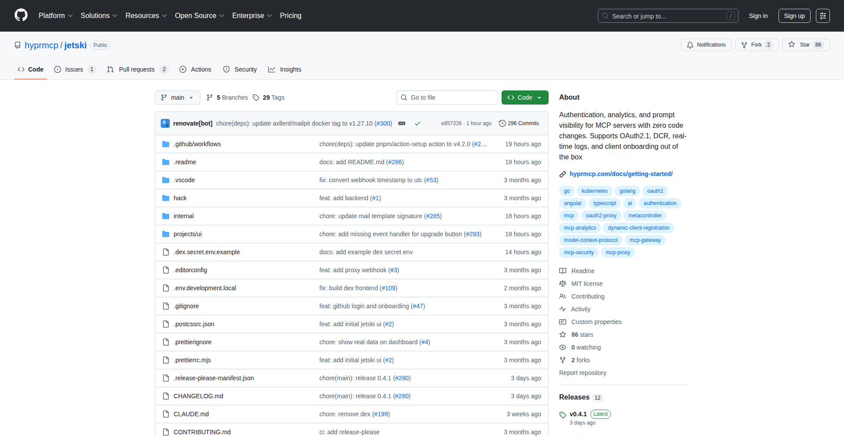Click the 296 Commits history icon
The height and width of the screenshot is (436, 844).
click(502, 123)
